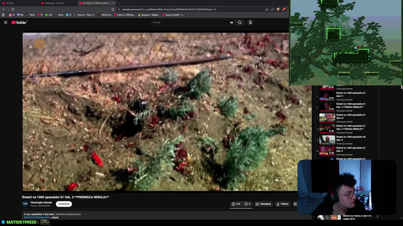Close the active Śmierć na 1000 tab

(x=114, y=3)
